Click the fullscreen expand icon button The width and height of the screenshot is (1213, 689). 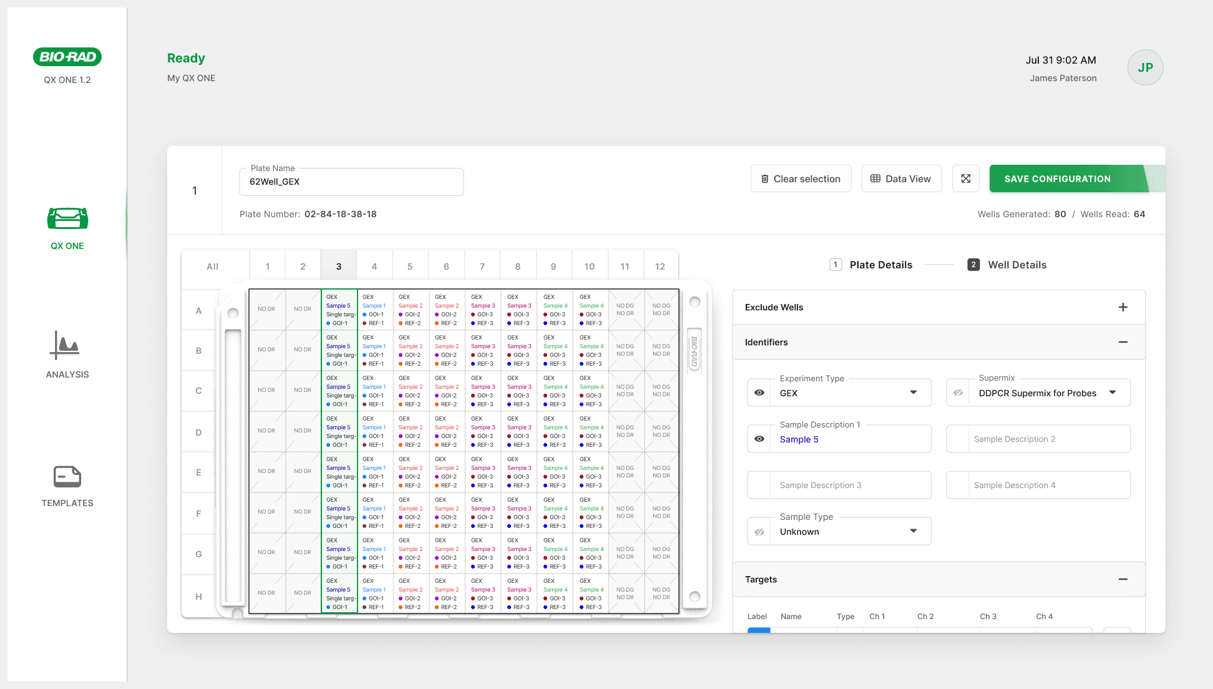[965, 178]
